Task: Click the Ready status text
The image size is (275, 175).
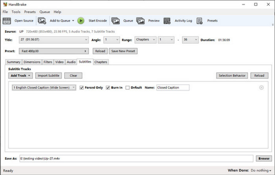Action: (8, 171)
